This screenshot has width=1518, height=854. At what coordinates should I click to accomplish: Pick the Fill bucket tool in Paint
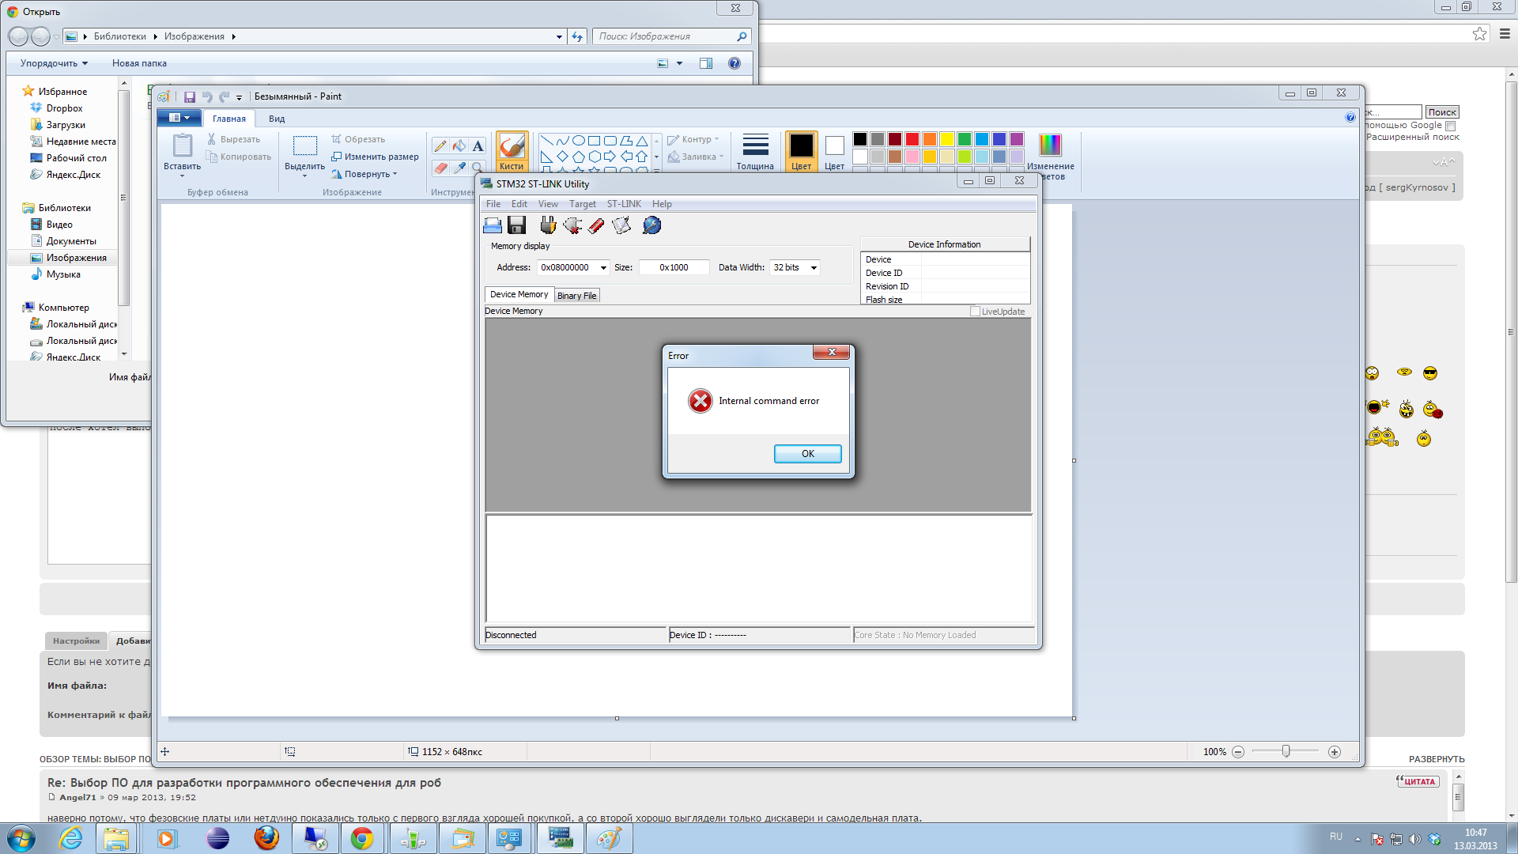459,145
